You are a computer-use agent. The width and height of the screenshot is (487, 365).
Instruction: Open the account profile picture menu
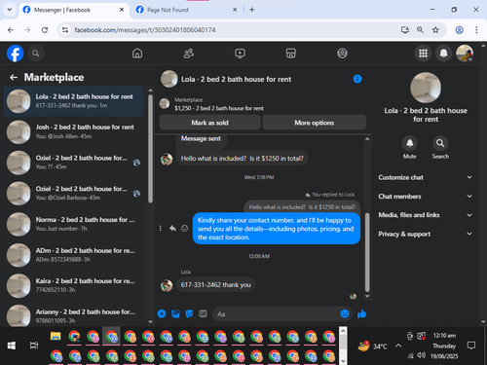click(465, 54)
